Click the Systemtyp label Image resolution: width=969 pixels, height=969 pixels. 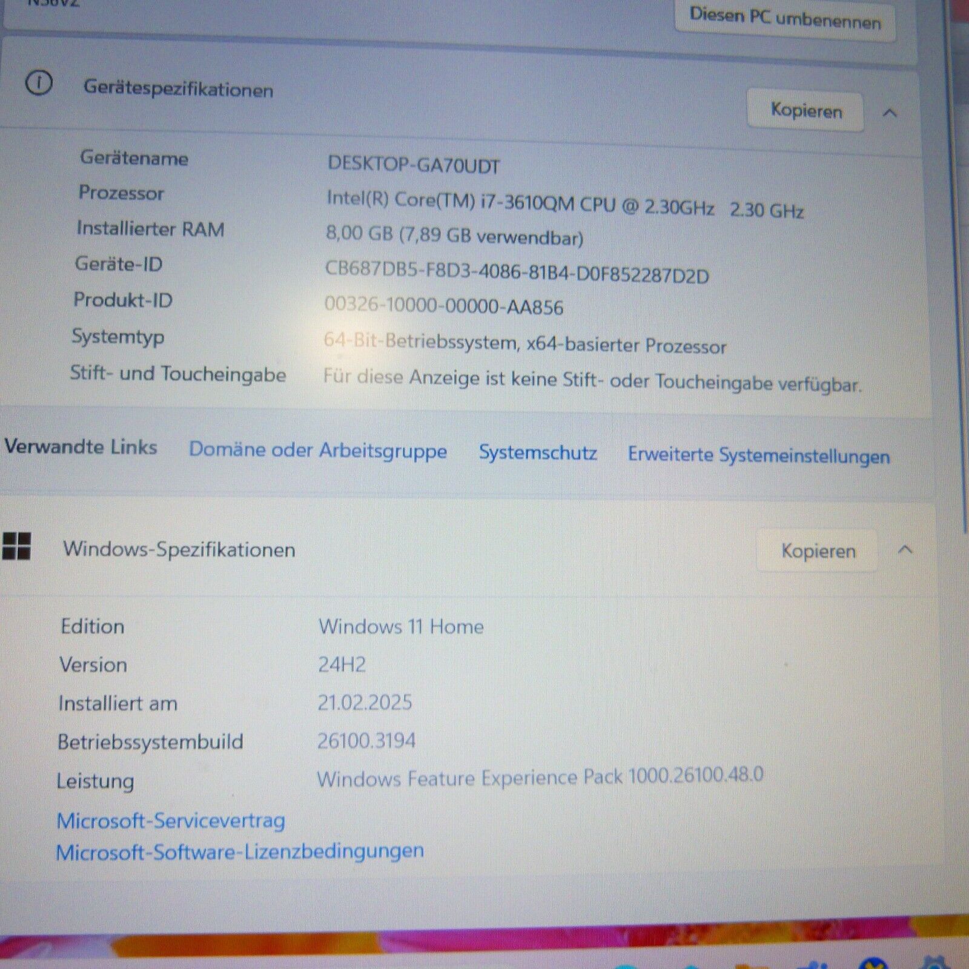[x=117, y=337]
